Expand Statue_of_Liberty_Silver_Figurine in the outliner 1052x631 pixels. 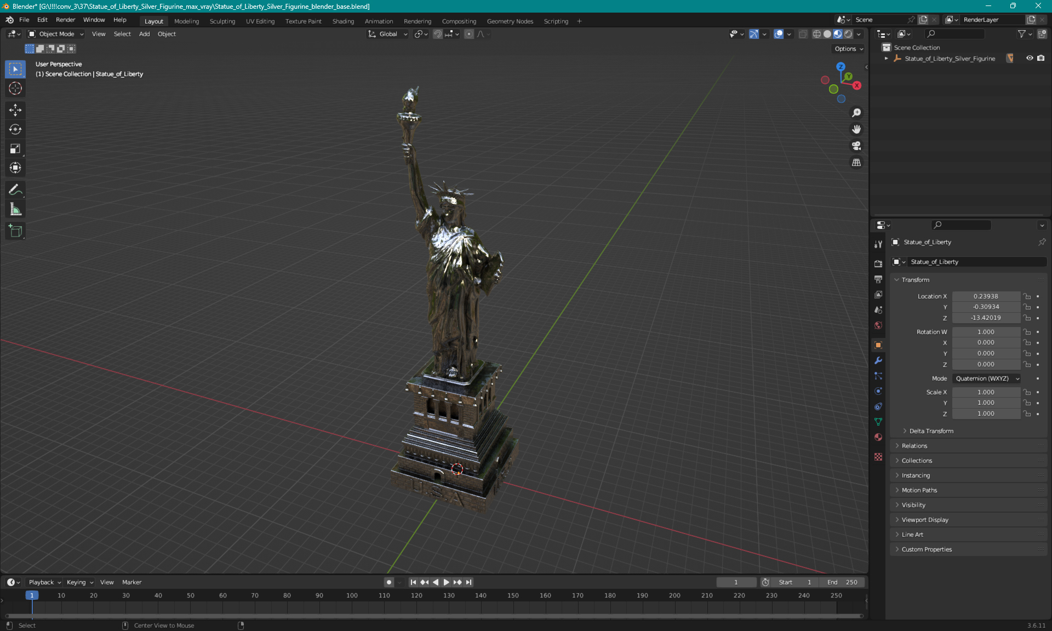887,59
